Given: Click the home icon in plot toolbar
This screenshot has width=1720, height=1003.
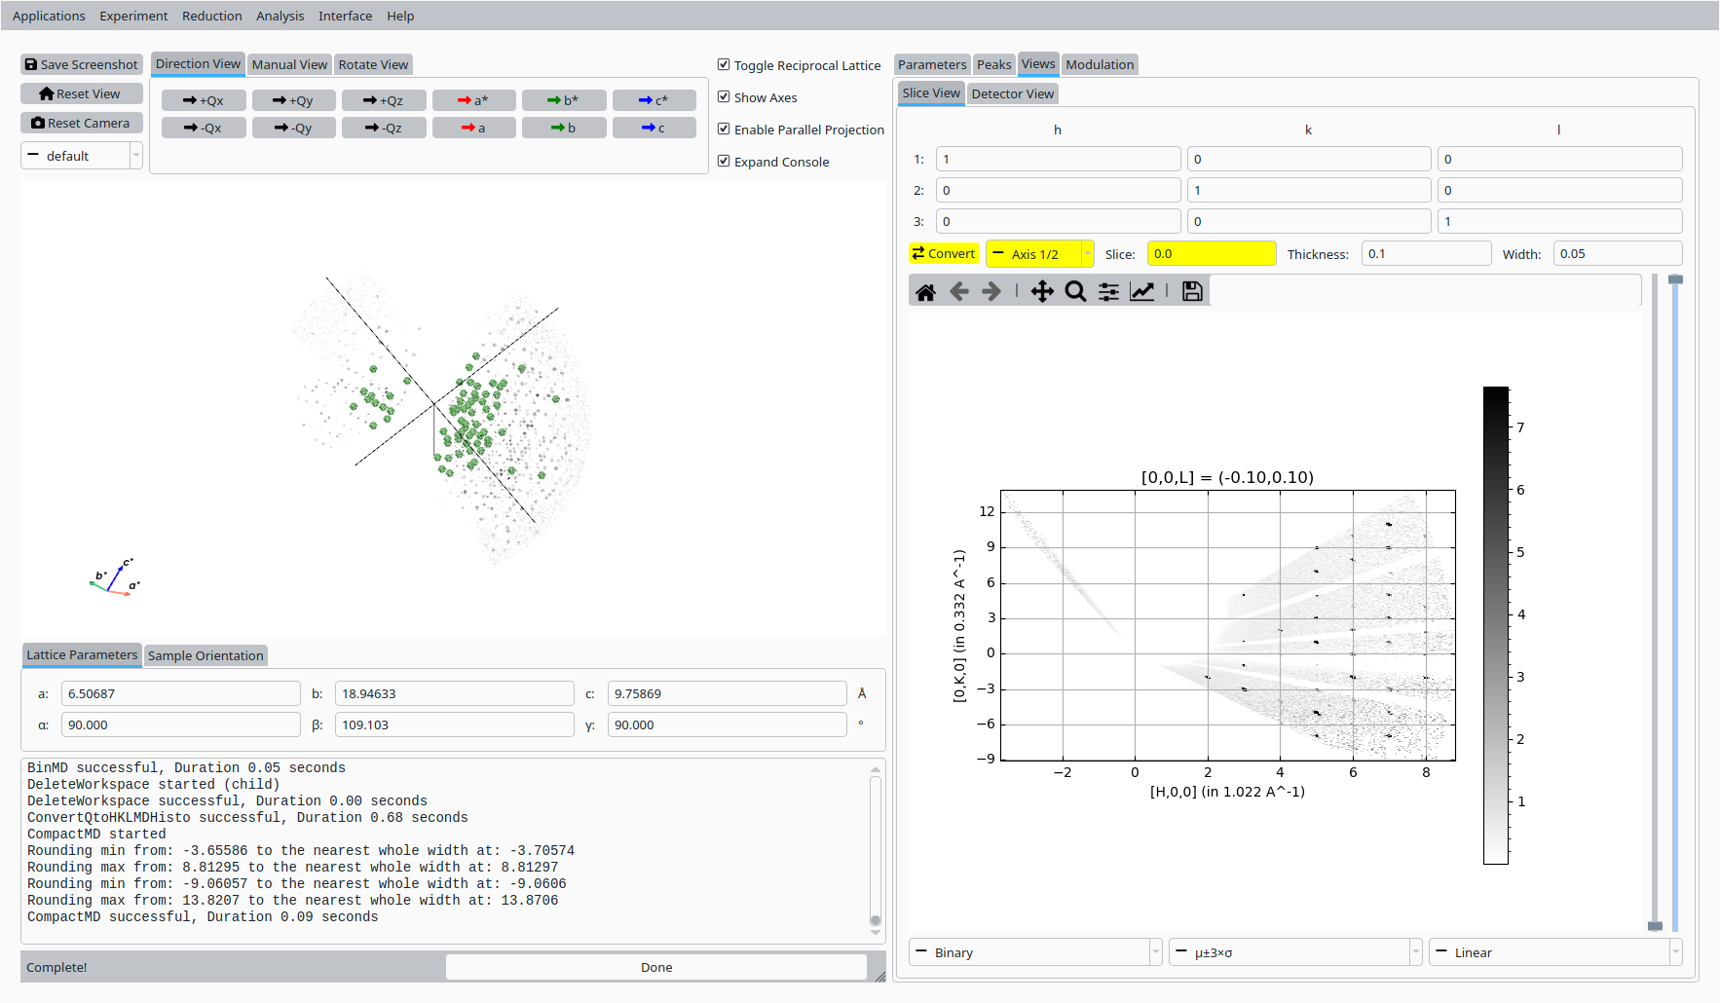Looking at the screenshot, I should 925,292.
